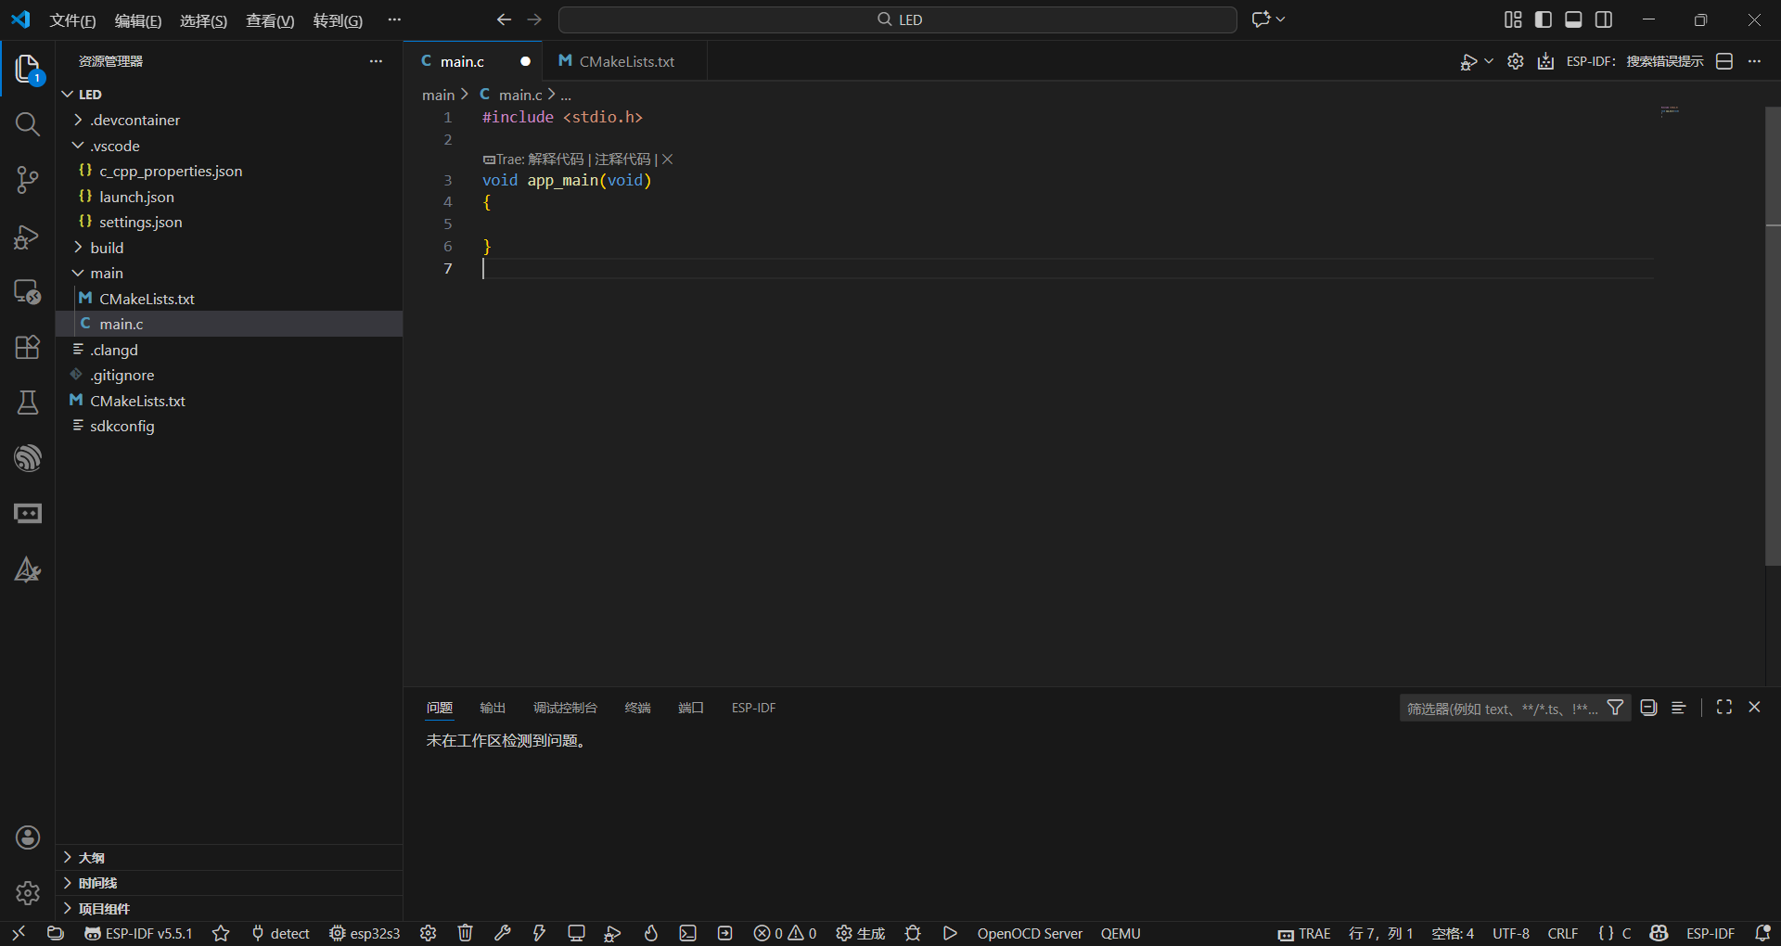The image size is (1781, 946).
Task: Open the 文件(F) menu
Action: click(x=72, y=20)
